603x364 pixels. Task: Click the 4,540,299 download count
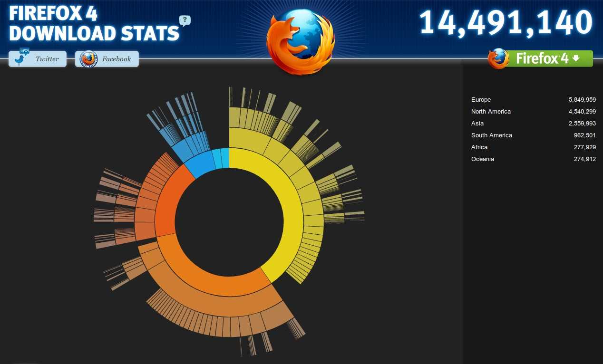582,112
